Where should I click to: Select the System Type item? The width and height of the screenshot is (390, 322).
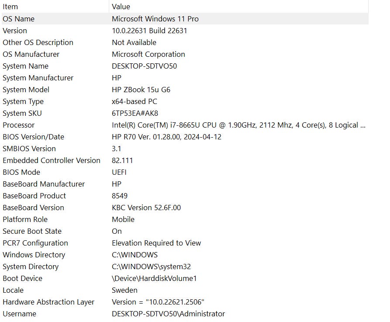[23, 101]
